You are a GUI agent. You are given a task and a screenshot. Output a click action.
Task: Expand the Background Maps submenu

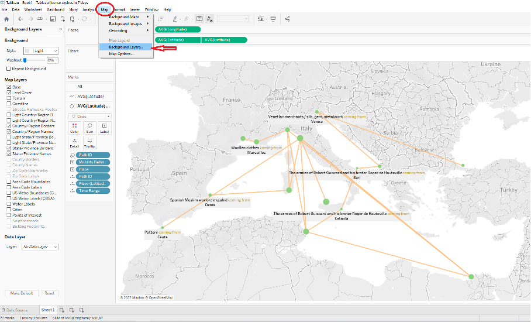[x=126, y=17]
